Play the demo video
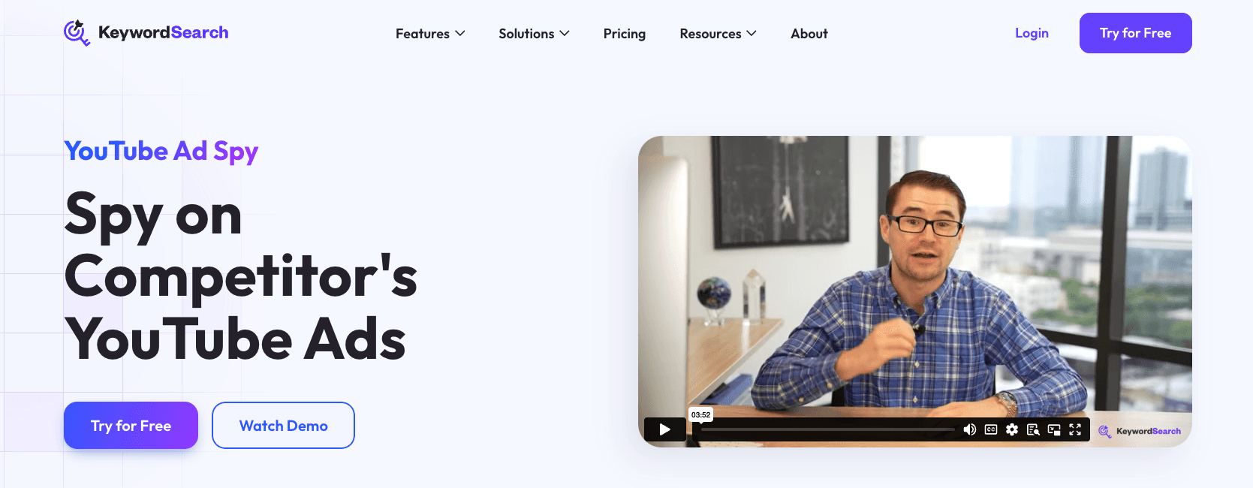This screenshot has width=1253, height=488. [x=664, y=429]
